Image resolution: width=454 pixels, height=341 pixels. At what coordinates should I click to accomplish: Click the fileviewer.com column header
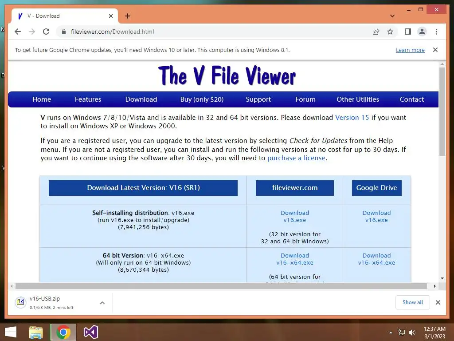click(x=295, y=188)
